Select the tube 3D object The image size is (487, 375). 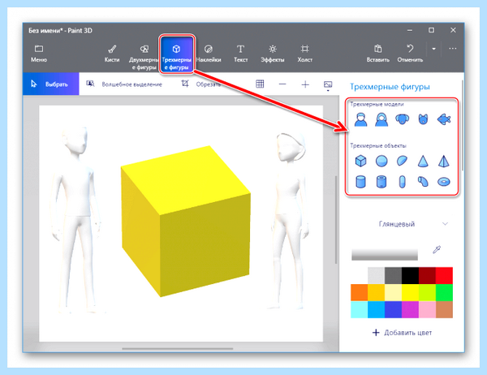[381, 182]
